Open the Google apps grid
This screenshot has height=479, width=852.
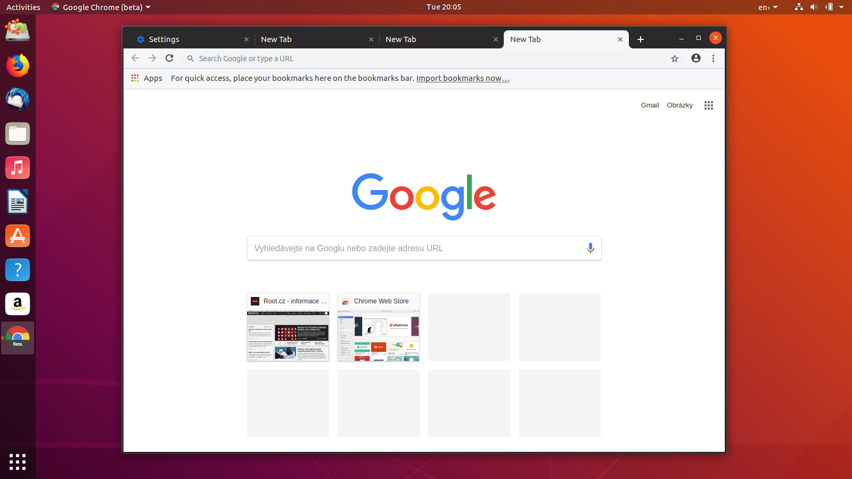coord(709,105)
